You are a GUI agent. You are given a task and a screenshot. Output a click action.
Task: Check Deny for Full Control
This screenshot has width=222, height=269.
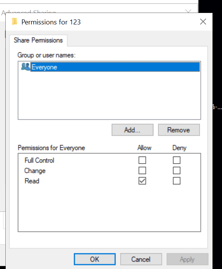pyautogui.click(x=177, y=160)
